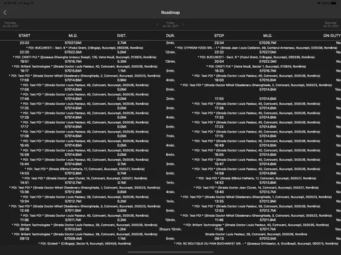Select distance 5.3Mi

point(122,62)
